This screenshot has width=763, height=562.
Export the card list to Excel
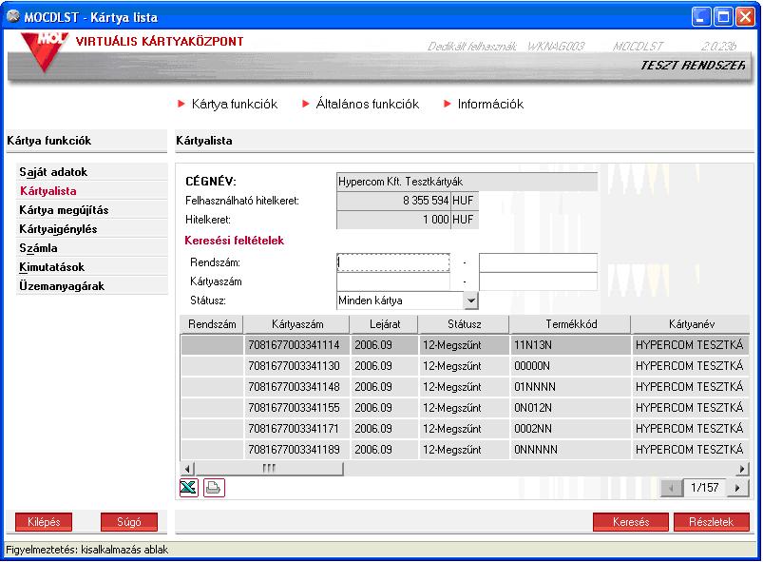189,488
